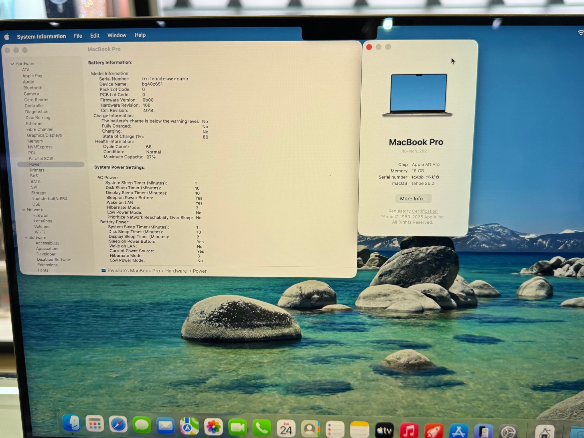The height and width of the screenshot is (438, 584).
Task: Open the Window menu
Action: pos(117,35)
